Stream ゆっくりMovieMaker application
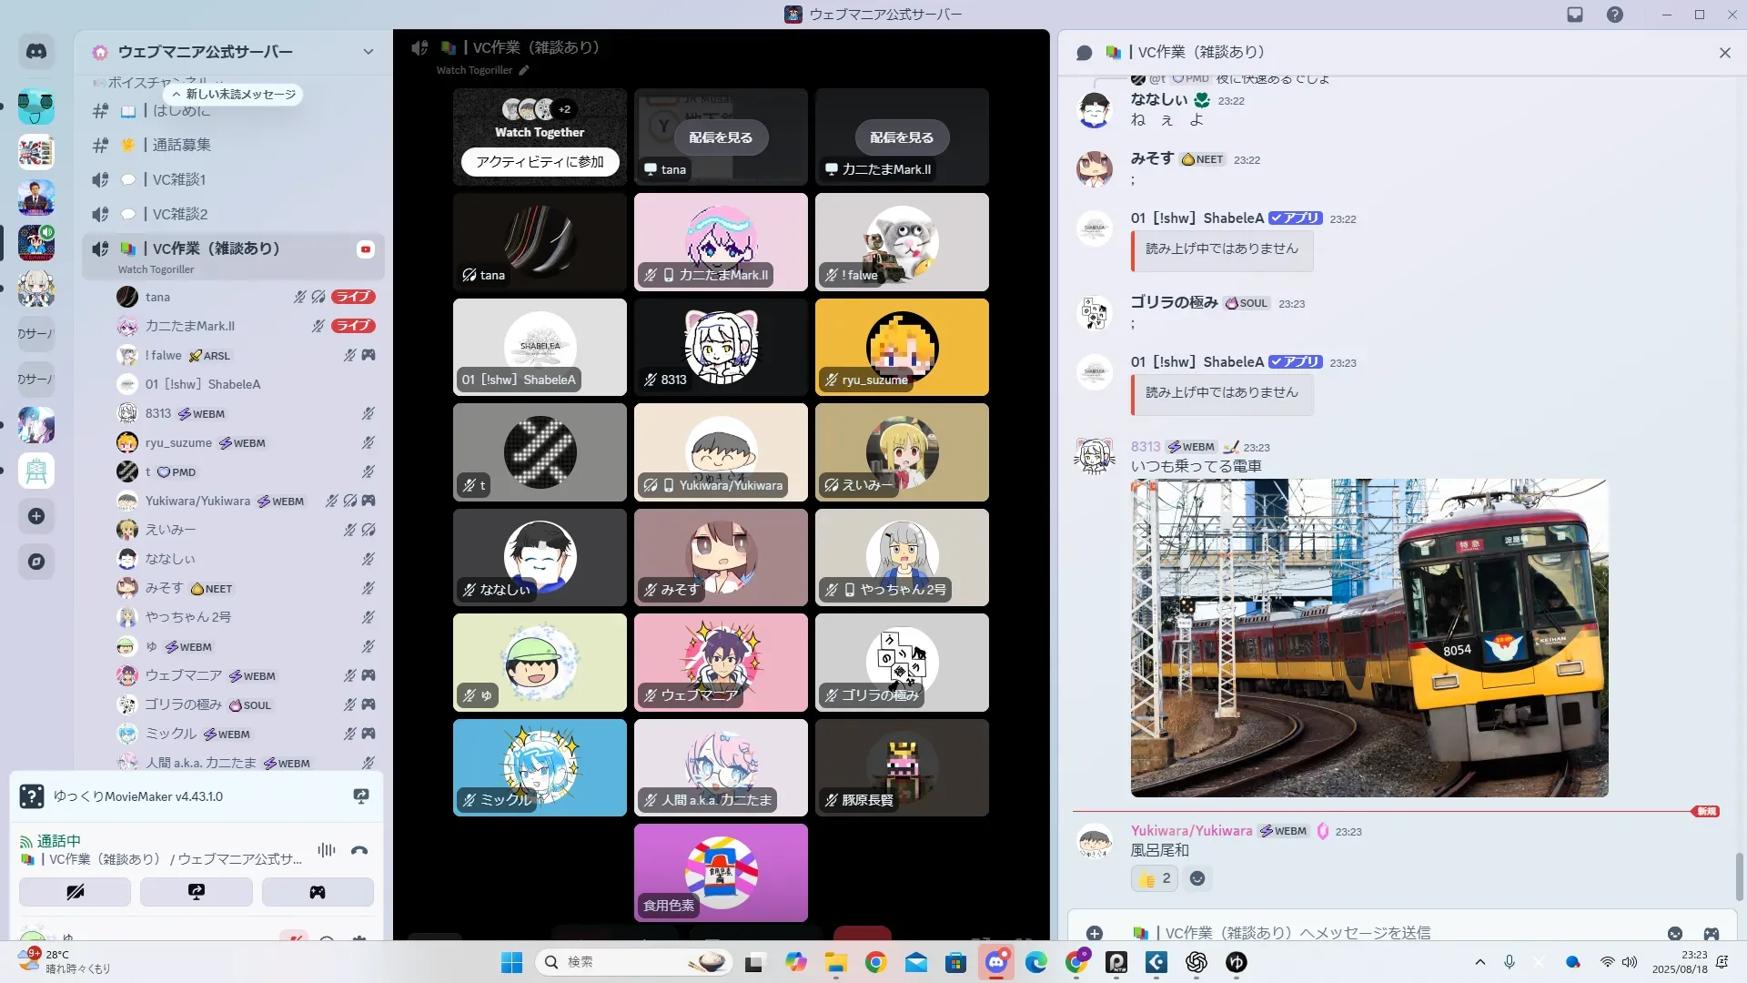The width and height of the screenshot is (1747, 983). (x=361, y=796)
